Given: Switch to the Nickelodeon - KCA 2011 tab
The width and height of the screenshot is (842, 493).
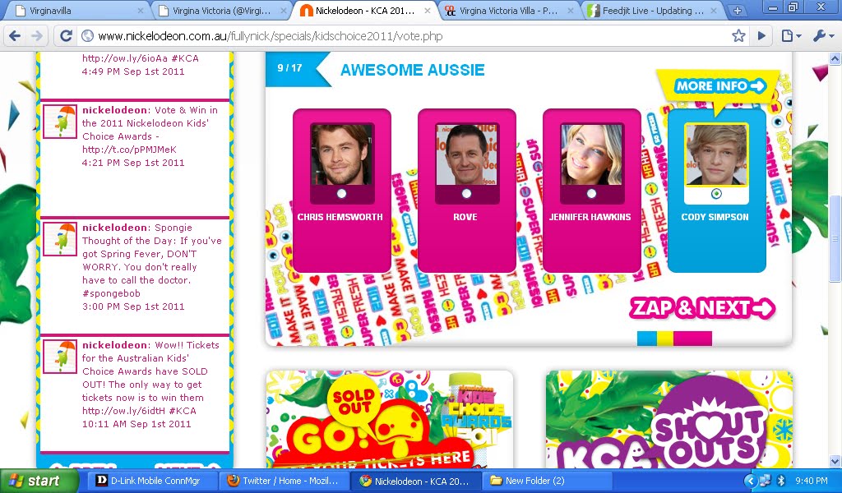Looking at the screenshot, I should (365, 10).
